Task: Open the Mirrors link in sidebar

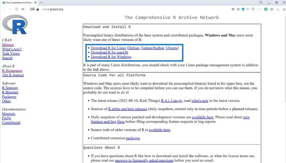Action: point(8,44)
